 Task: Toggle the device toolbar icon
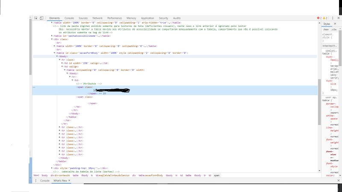(41, 18)
